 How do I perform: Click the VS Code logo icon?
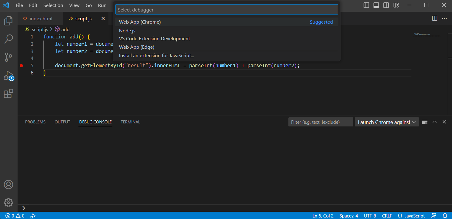tap(6, 5)
